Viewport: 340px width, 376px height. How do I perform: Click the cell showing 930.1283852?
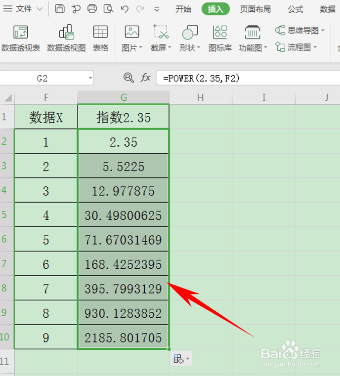pyautogui.click(x=124, y=313)
